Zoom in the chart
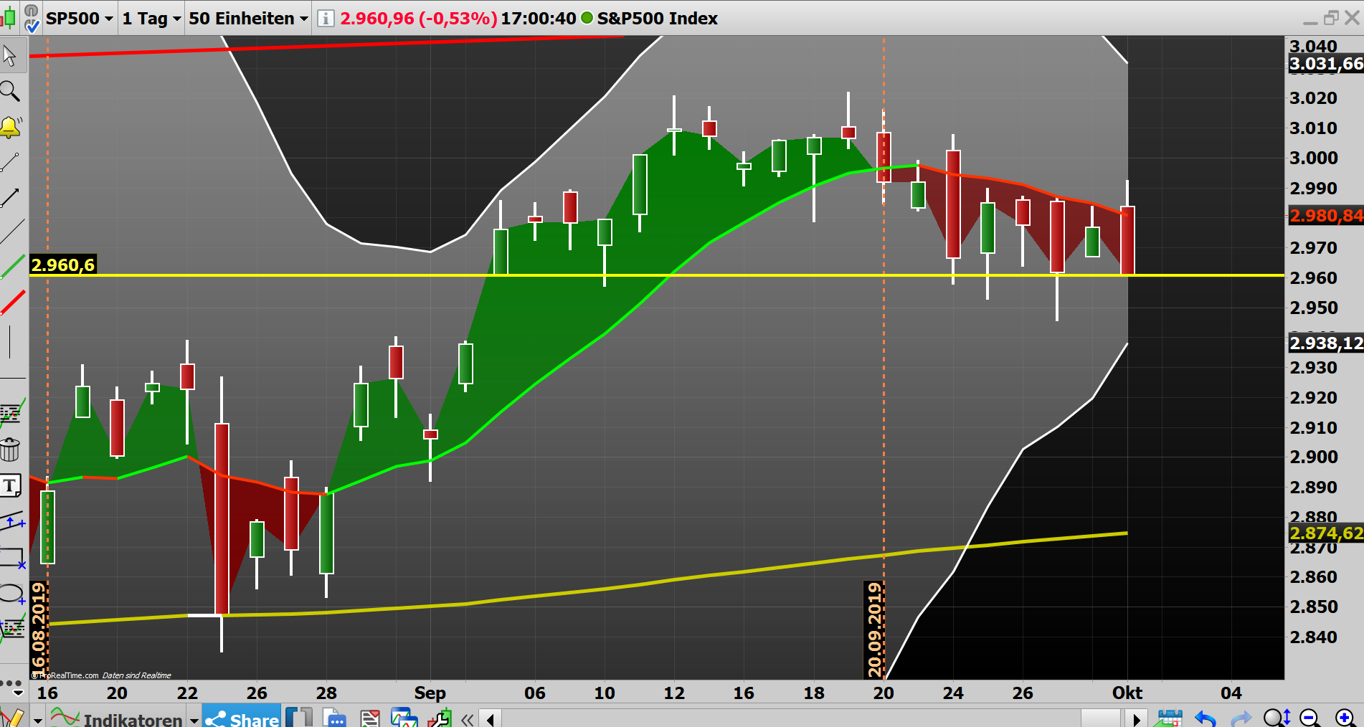Screen dimensions: 1364x727 point(1345,718)
